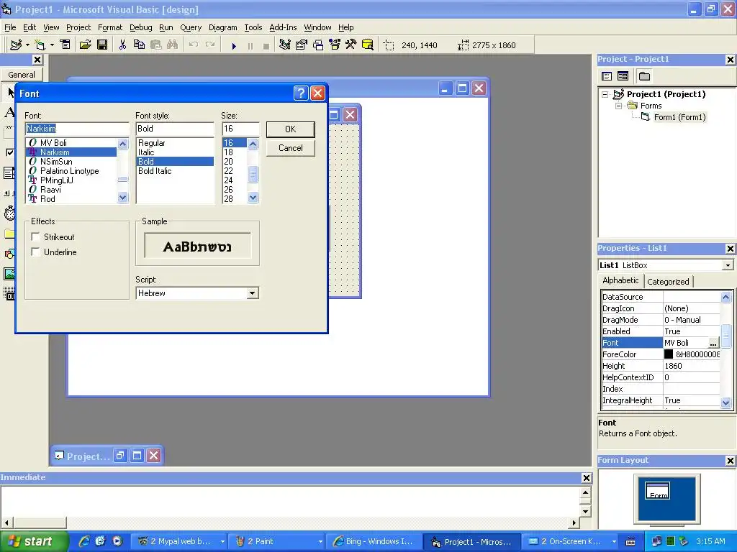737x552 pixels.
Task: Open the Properties Window toolbar icon
Action: pos(302,45)
